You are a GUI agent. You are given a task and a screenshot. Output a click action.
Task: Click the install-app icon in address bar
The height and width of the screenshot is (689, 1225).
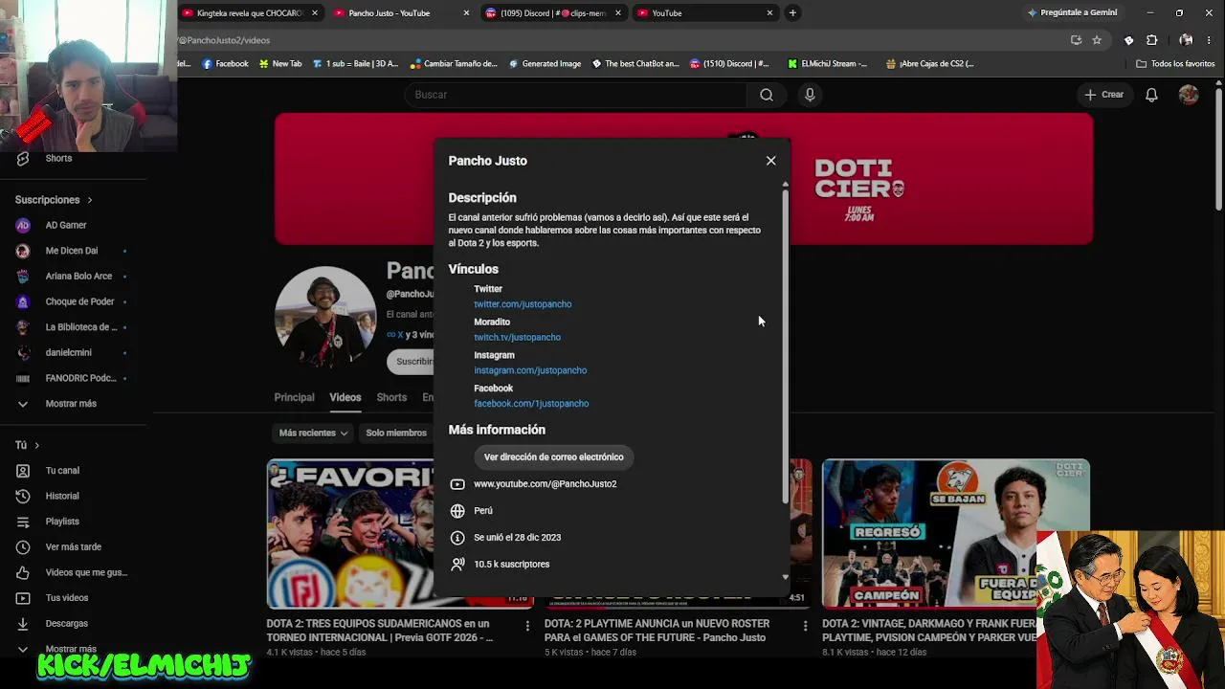tap(1076, 40)
